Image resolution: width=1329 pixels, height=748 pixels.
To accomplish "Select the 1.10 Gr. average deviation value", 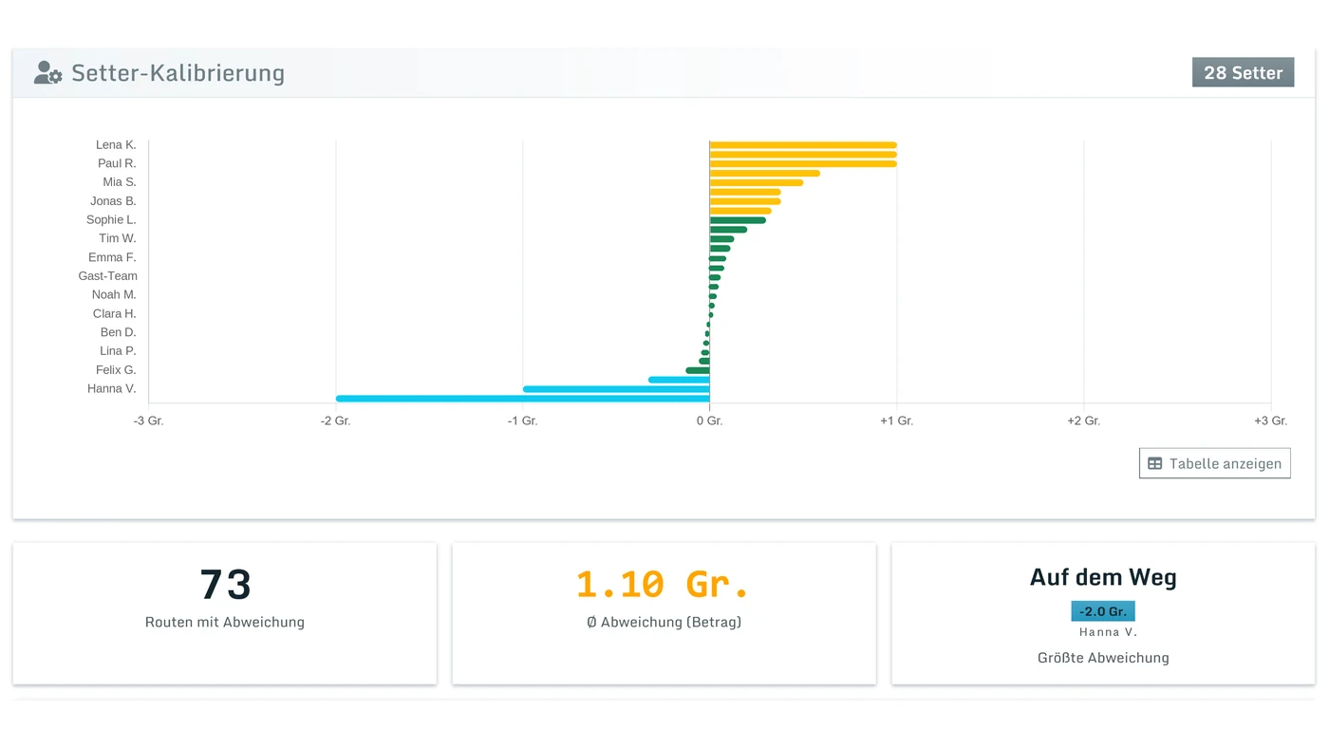I will pos(663,585).
